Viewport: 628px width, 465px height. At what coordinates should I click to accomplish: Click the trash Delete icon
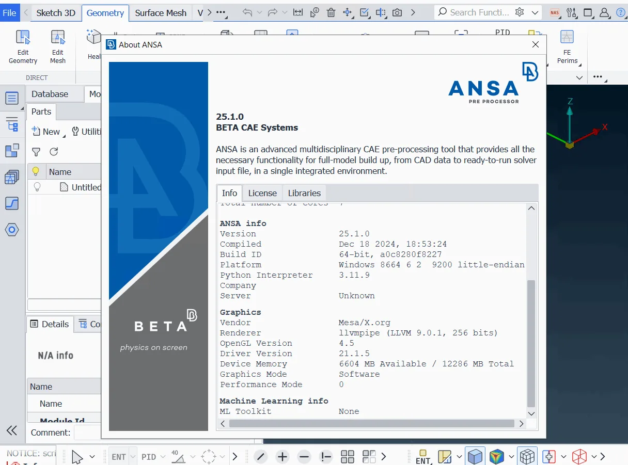tap(331, 12)
